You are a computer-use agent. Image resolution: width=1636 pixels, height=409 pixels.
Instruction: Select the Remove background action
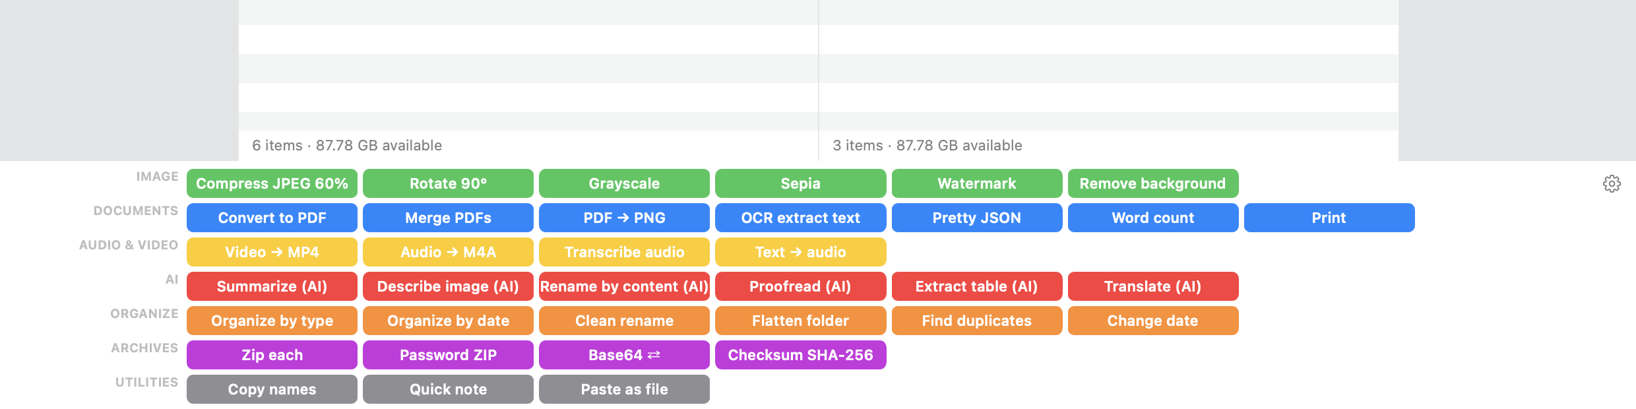click(x=1153, y=183)
